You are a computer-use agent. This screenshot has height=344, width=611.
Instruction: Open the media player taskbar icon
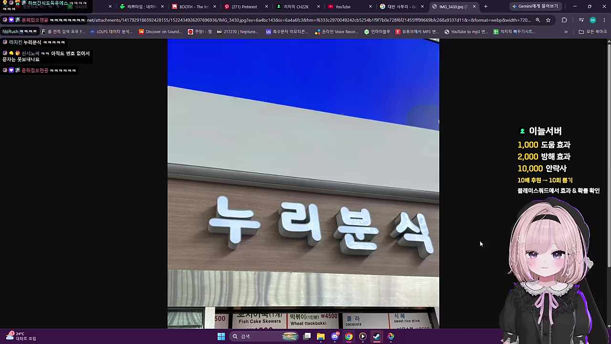pos(363,336)
